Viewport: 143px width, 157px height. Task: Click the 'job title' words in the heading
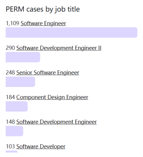tap(67, 10)
